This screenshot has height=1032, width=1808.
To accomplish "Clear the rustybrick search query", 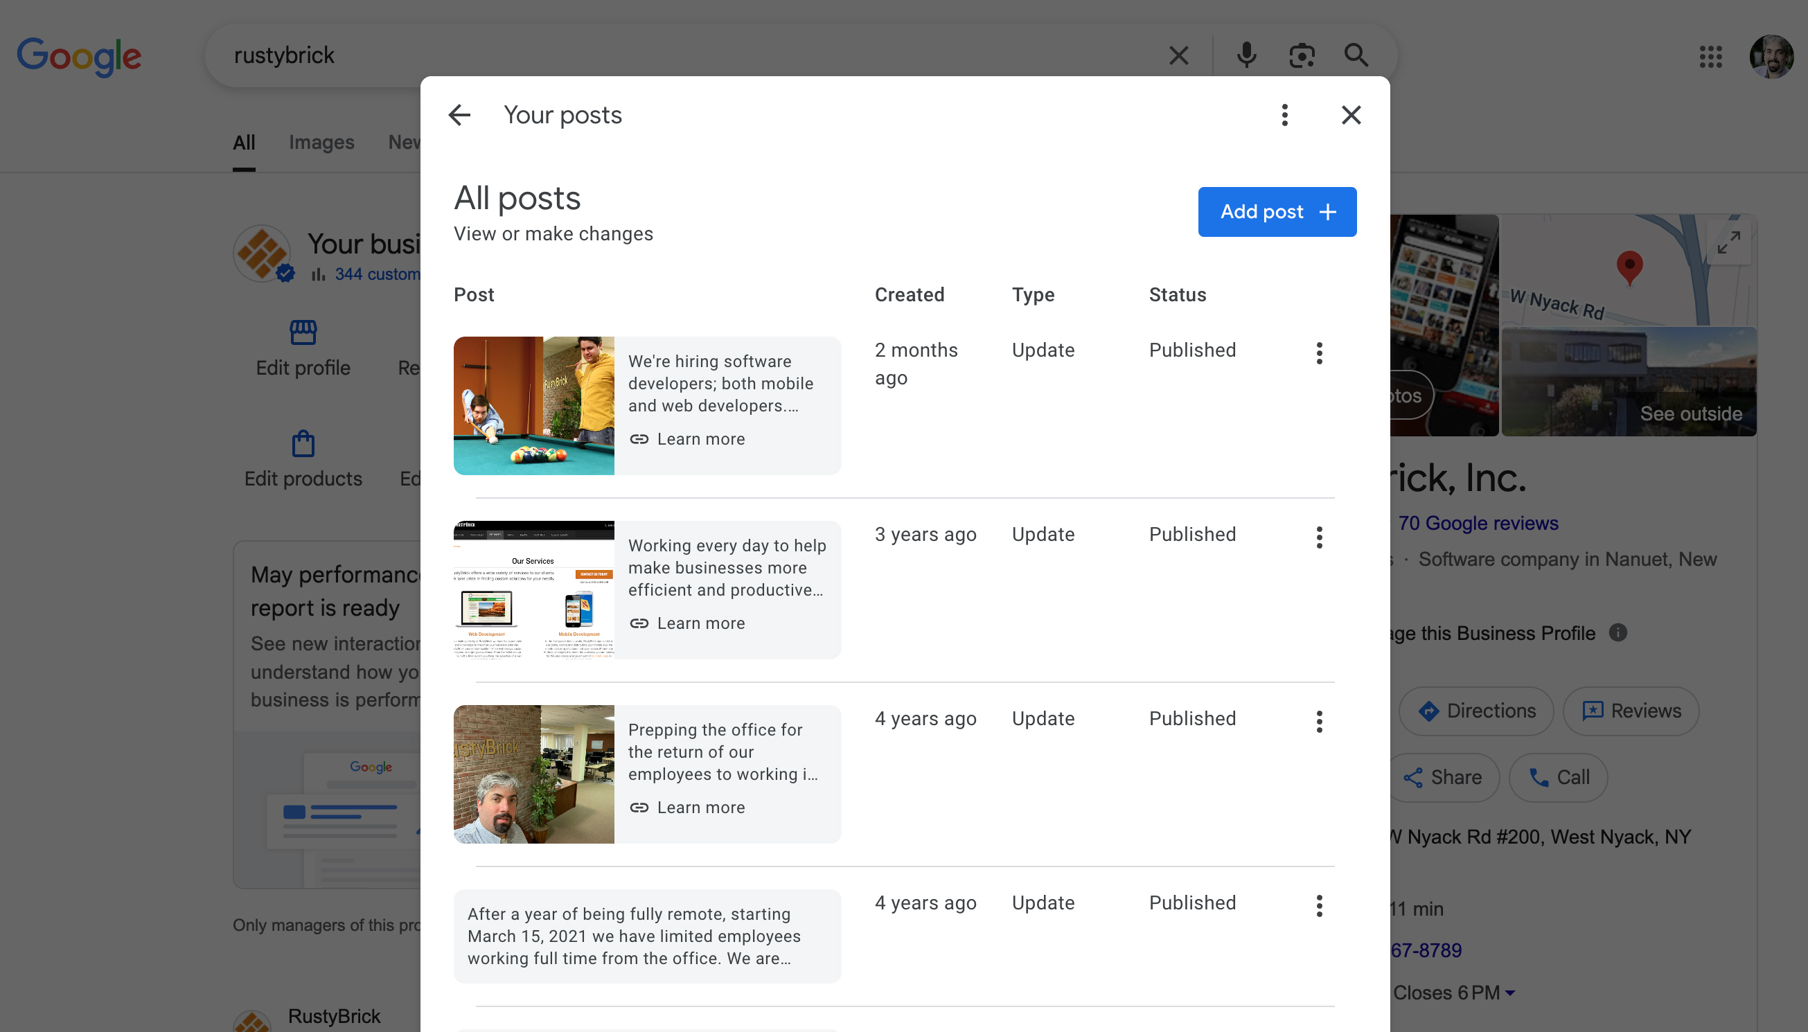I will (1178, 55).
